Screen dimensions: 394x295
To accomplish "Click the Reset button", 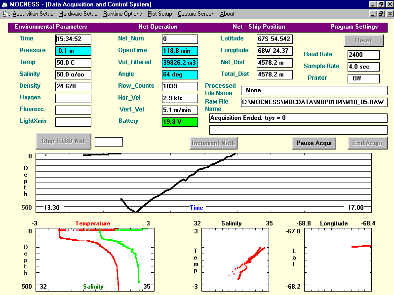I will click(363, 40).
